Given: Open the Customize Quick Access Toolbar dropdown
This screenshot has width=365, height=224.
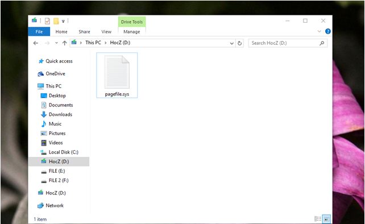Looking at the screenshot, I should click(63, 21).
